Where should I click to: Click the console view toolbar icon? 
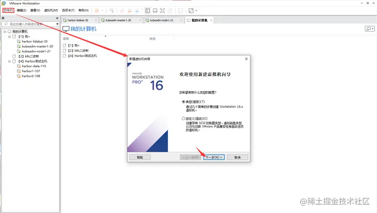[x=180, y=10]
